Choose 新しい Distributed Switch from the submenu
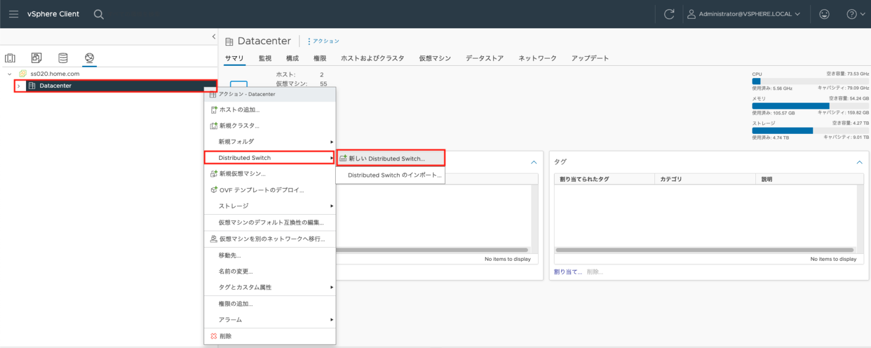This screenshot has height=348, width=871. (390, 158)
